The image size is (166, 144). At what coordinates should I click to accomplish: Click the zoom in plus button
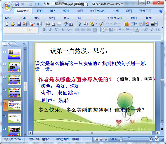pos(150,139)
